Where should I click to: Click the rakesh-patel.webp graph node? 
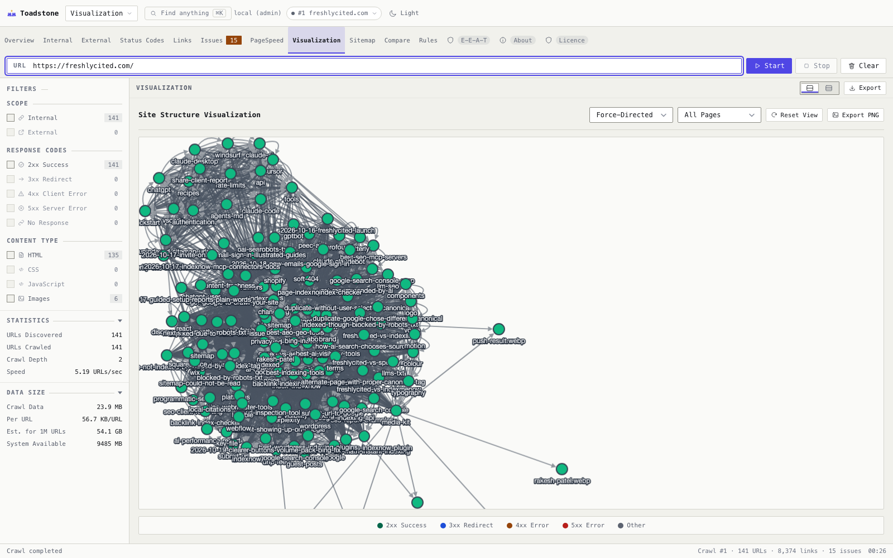coord(562,469)
